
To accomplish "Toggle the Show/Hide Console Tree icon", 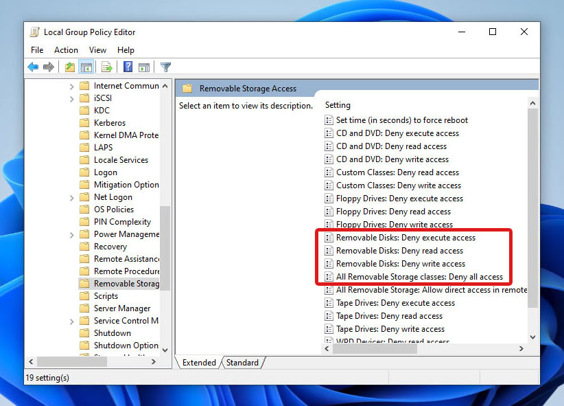I will [86, 67].
